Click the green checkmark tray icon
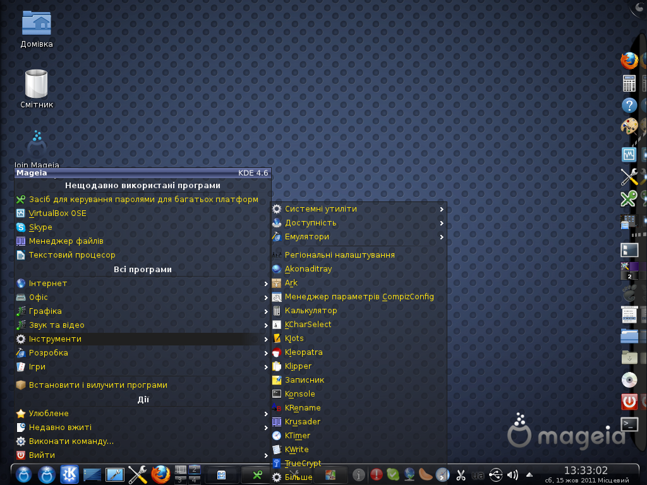Screen dimensions: 647x485 pos(393,475)
